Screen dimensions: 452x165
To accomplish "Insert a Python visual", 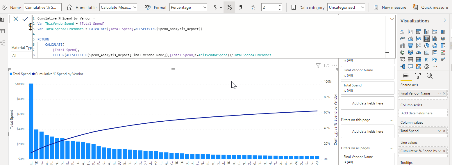I will 435,60.
